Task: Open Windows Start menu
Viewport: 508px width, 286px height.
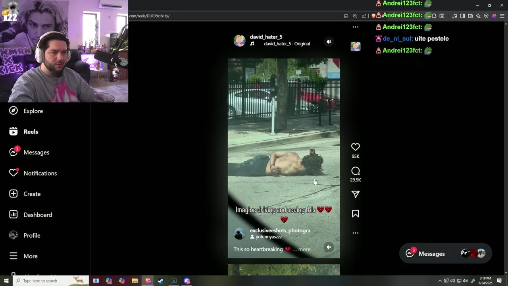Action: click(x=6, y=281)
